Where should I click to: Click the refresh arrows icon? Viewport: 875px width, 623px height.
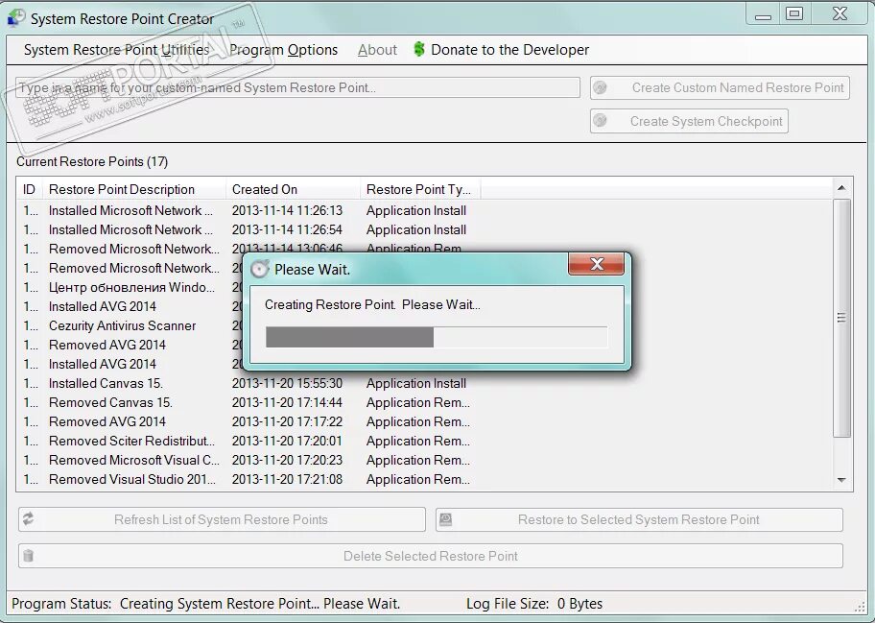coord(29,519)
